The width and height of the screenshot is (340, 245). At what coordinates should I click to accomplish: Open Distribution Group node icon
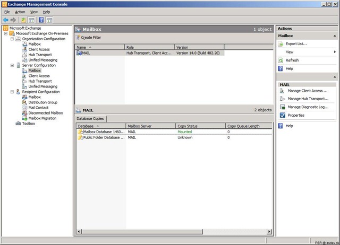coord(24,102)
